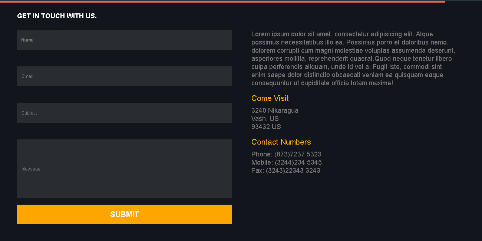The height and width of the screenshot is (241, 482).
Task: Click inside the Message text area
Action: [x=124, y=169]
